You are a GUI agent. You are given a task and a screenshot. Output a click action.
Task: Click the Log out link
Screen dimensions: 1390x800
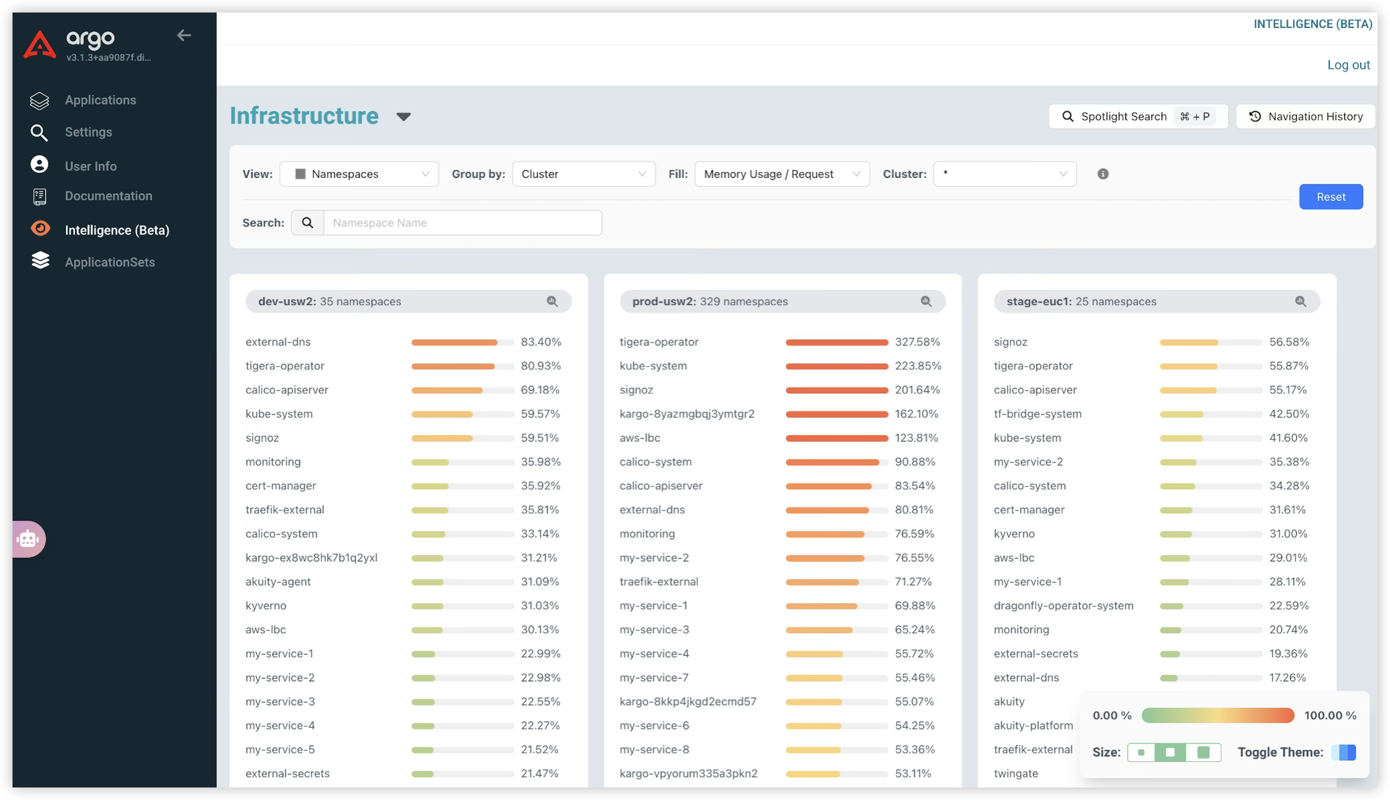point(1348,65)
